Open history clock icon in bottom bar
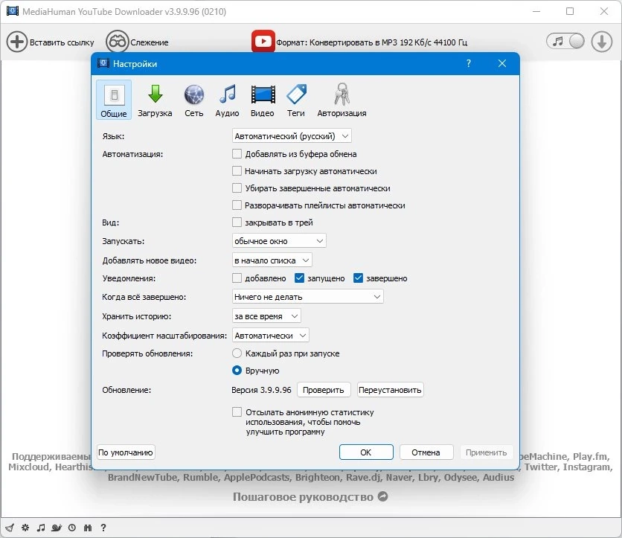The image size is (622, 538). pos(72,528)
